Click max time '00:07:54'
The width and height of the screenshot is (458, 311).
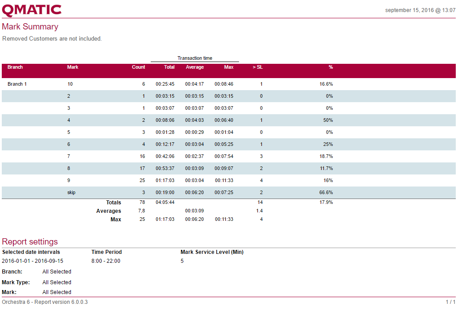click(x=224, y=156)
